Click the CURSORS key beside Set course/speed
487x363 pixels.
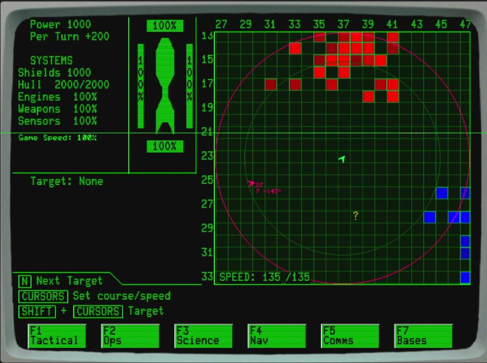click(44, 296)
